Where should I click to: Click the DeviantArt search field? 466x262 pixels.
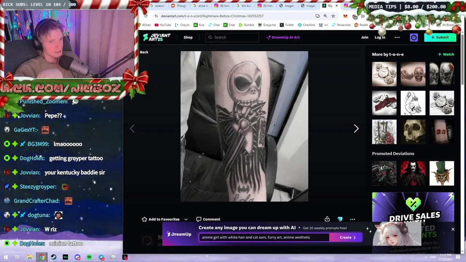click(232, 37)
